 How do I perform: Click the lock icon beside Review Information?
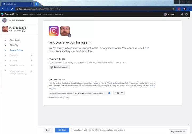[31, 65]
